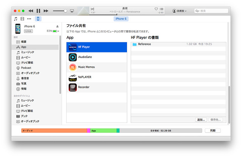Eject the iPhone 6 device
Viewport: 242px width, 157px height.
(x=57, y=26)
